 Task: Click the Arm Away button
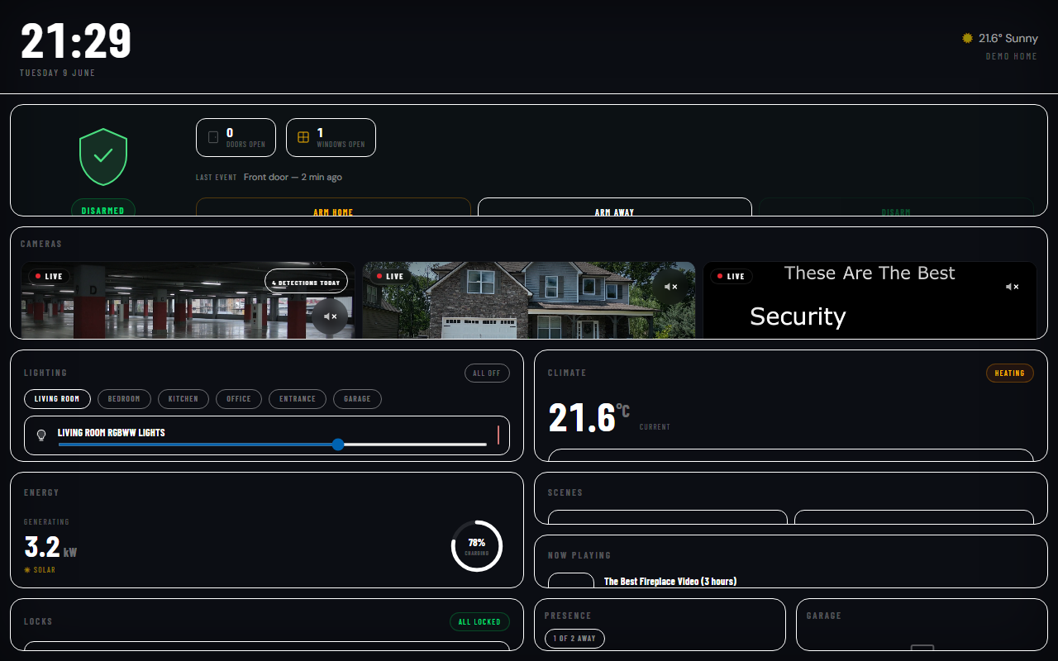click(615, 207)
